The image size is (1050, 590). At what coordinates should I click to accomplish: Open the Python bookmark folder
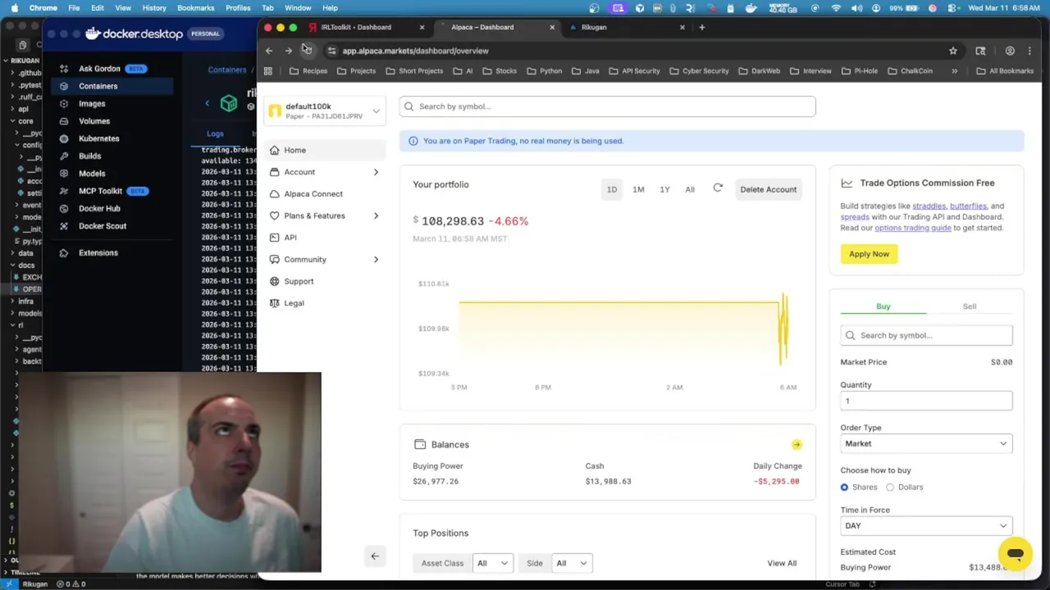[x=545, y=71]
